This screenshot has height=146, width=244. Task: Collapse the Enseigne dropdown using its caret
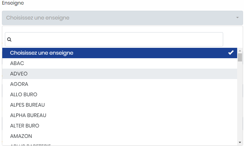pos(237,18)
